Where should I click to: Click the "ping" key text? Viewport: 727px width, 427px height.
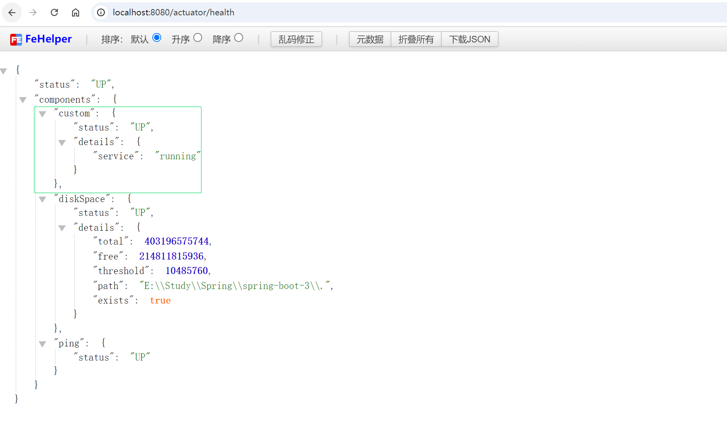69,343
